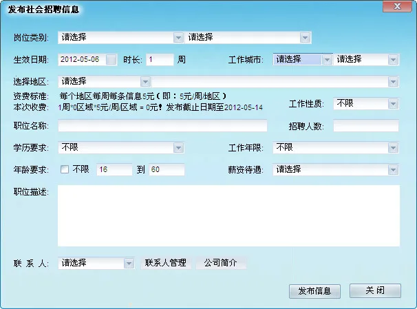Expand the 学历要求 dropdown
The image size is (417, 309).
pos(178,147)
